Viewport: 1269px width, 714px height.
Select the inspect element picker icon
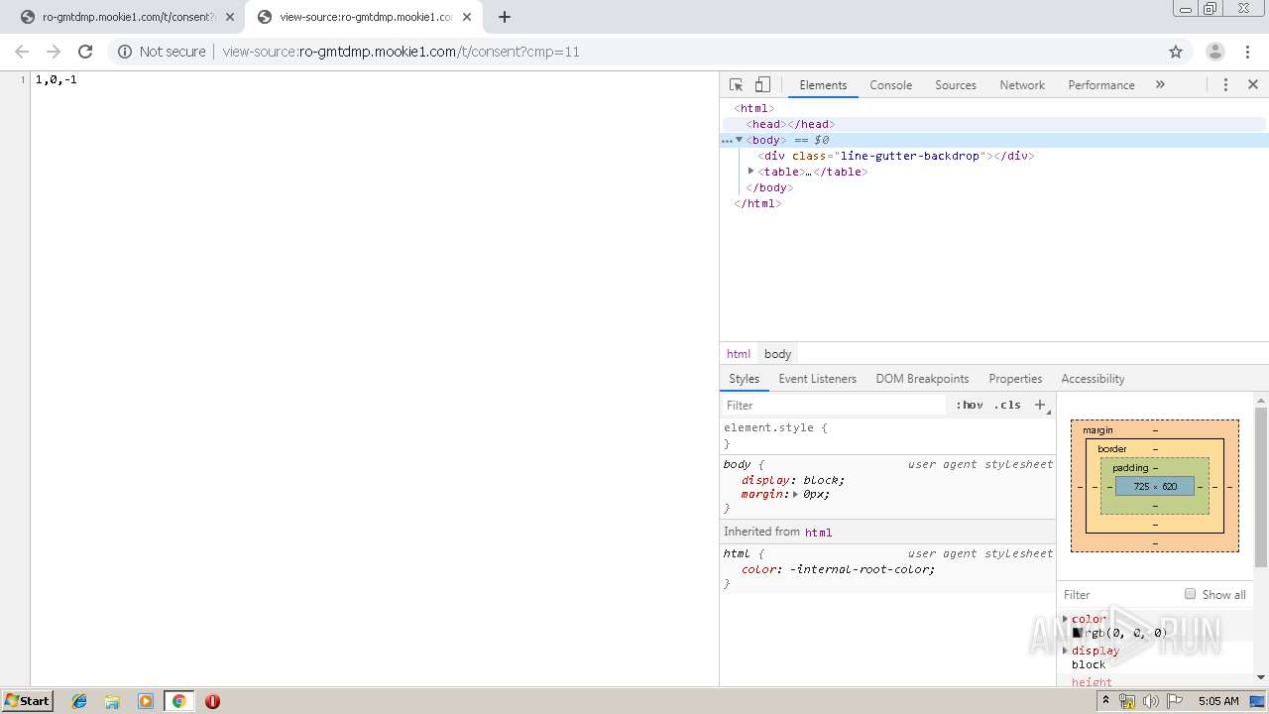[x=736, y=85]
